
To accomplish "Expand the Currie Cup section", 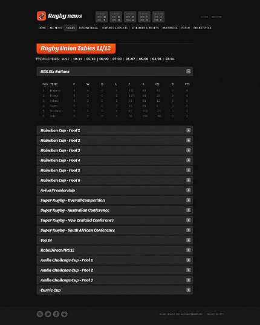I will point(188,290).
